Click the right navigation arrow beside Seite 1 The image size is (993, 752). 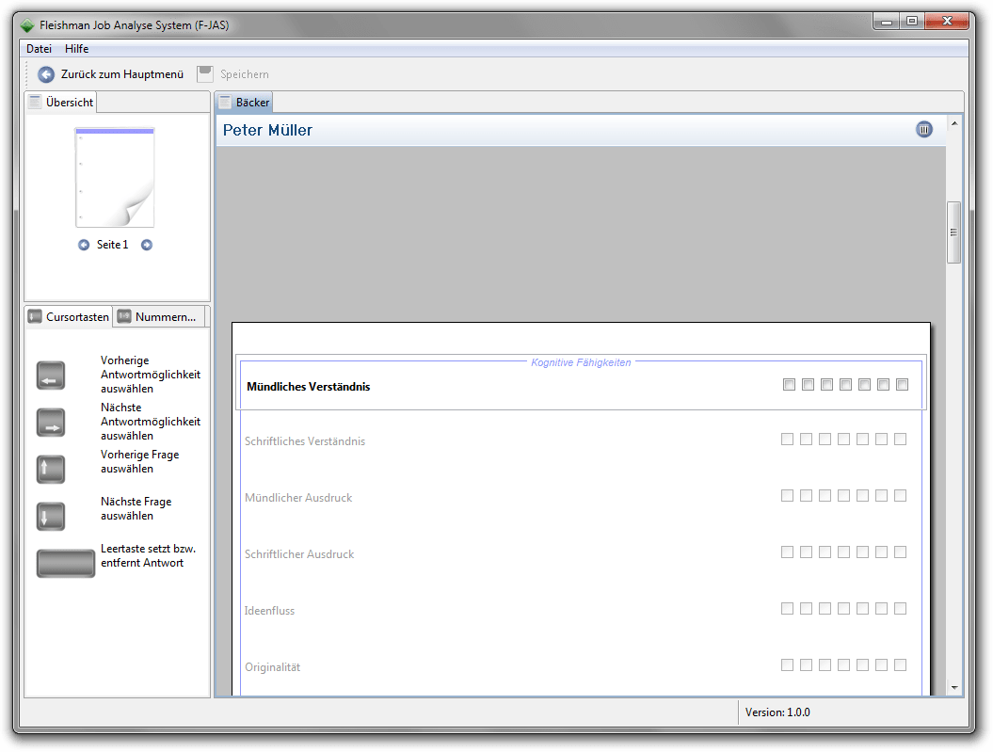click(146, 244)
